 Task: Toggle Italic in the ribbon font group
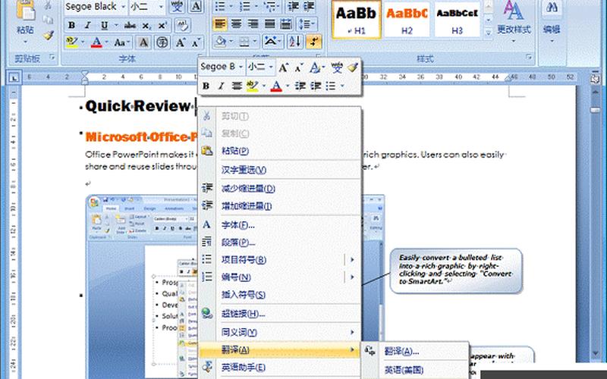point(88,26)
